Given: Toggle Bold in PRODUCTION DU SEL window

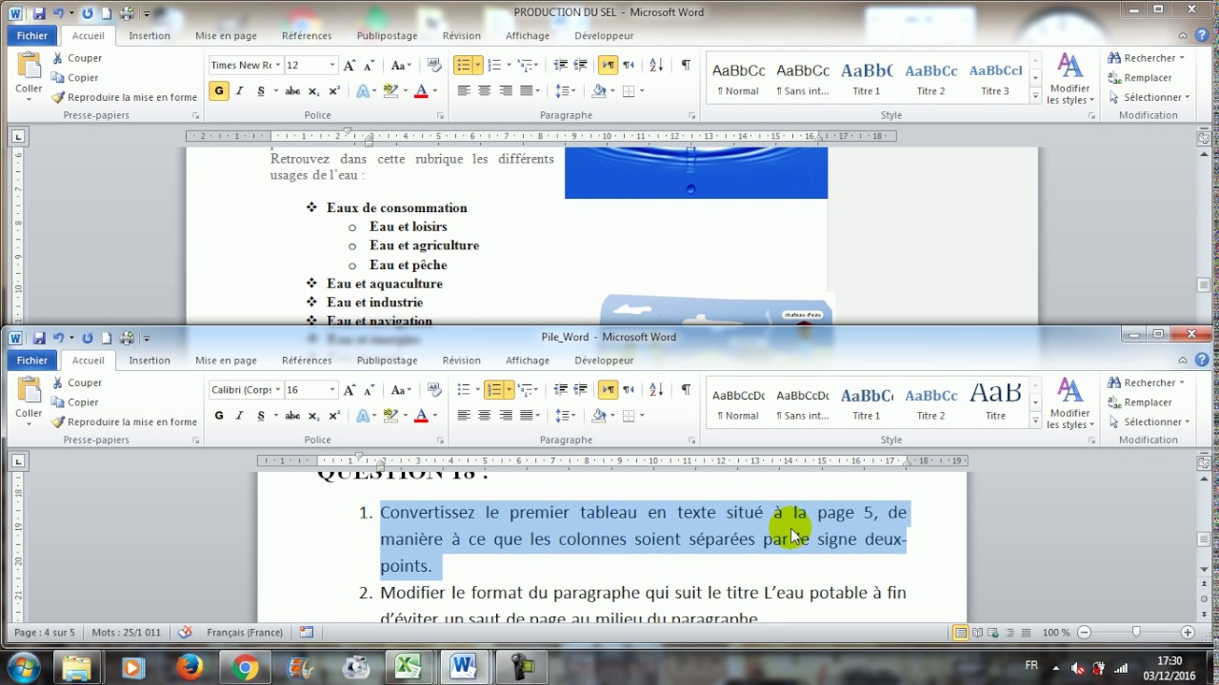Looking at the screenshot, I should (x=219, y=91).
